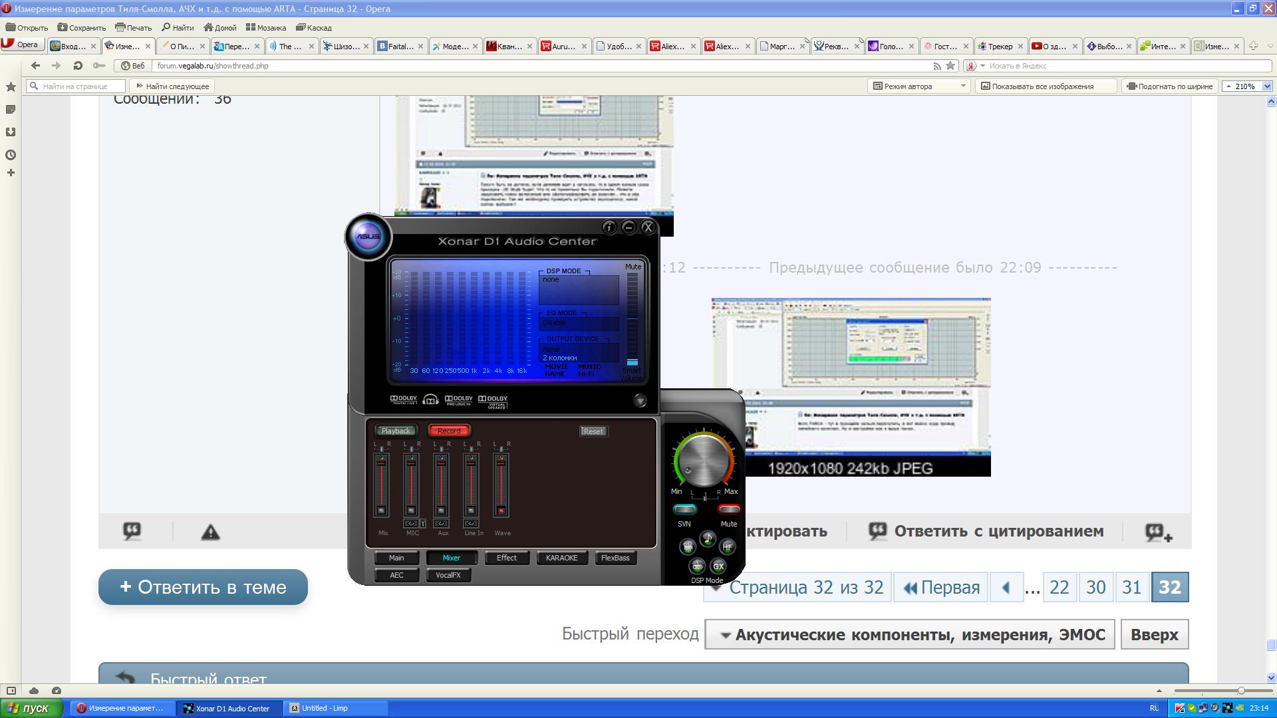Open the closed tabs list arrow
This screenshot has width=1277, height=718.
tap(1269, 46)
